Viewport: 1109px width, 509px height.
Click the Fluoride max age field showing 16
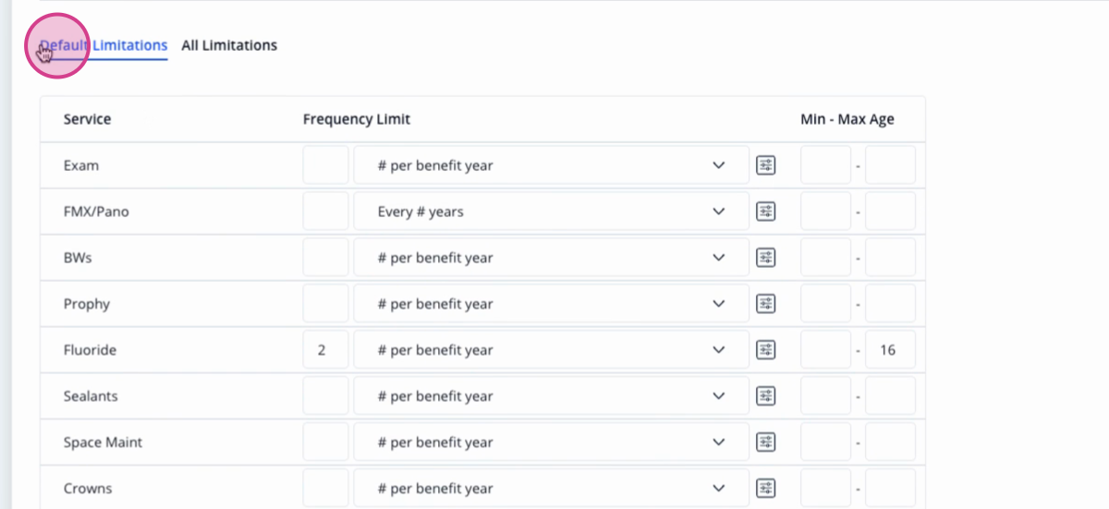point(891,350)
